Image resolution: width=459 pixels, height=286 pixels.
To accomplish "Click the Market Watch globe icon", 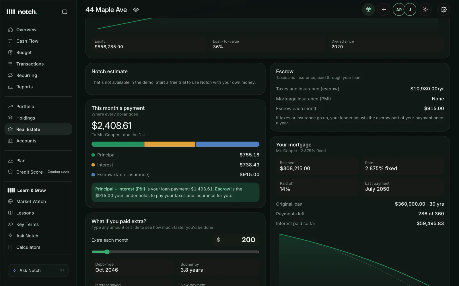I will (10, 201).
